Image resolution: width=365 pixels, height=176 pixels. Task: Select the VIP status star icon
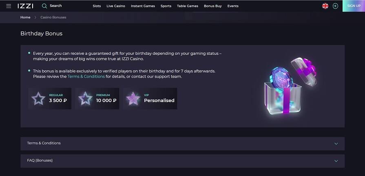[x=133, y=98]
